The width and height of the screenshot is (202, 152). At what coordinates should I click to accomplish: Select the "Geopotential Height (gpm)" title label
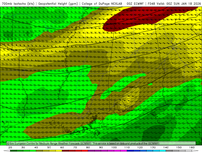tap(58, 4)
